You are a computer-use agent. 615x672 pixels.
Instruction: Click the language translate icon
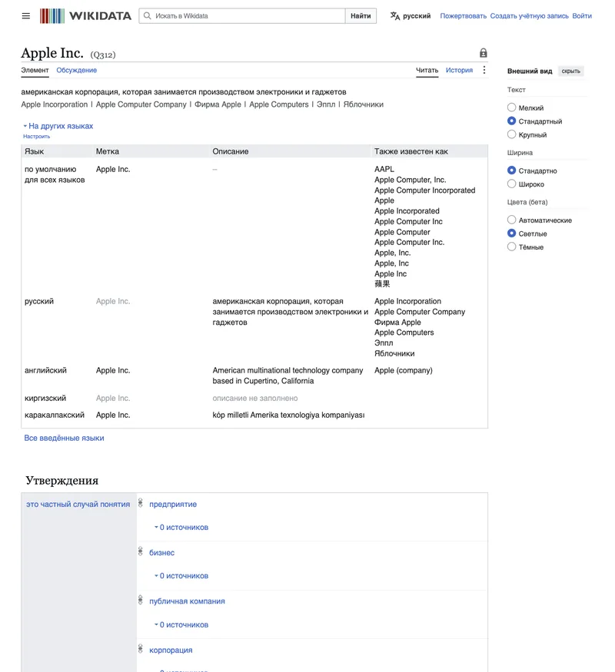click(395, 16)
